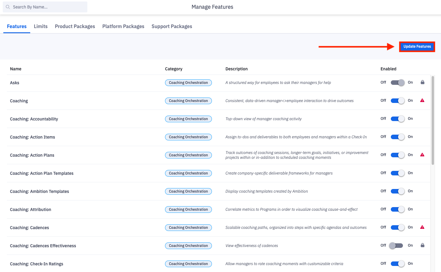Switch to the Limits tab
Image resolution: width=441 pixels, height=272 pixels.
coord(41,27)
